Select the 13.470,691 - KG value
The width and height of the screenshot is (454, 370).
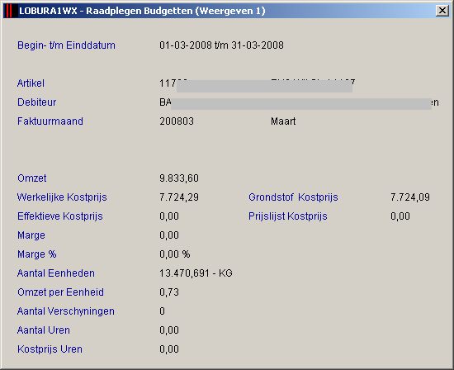click(x=196, y=273)
